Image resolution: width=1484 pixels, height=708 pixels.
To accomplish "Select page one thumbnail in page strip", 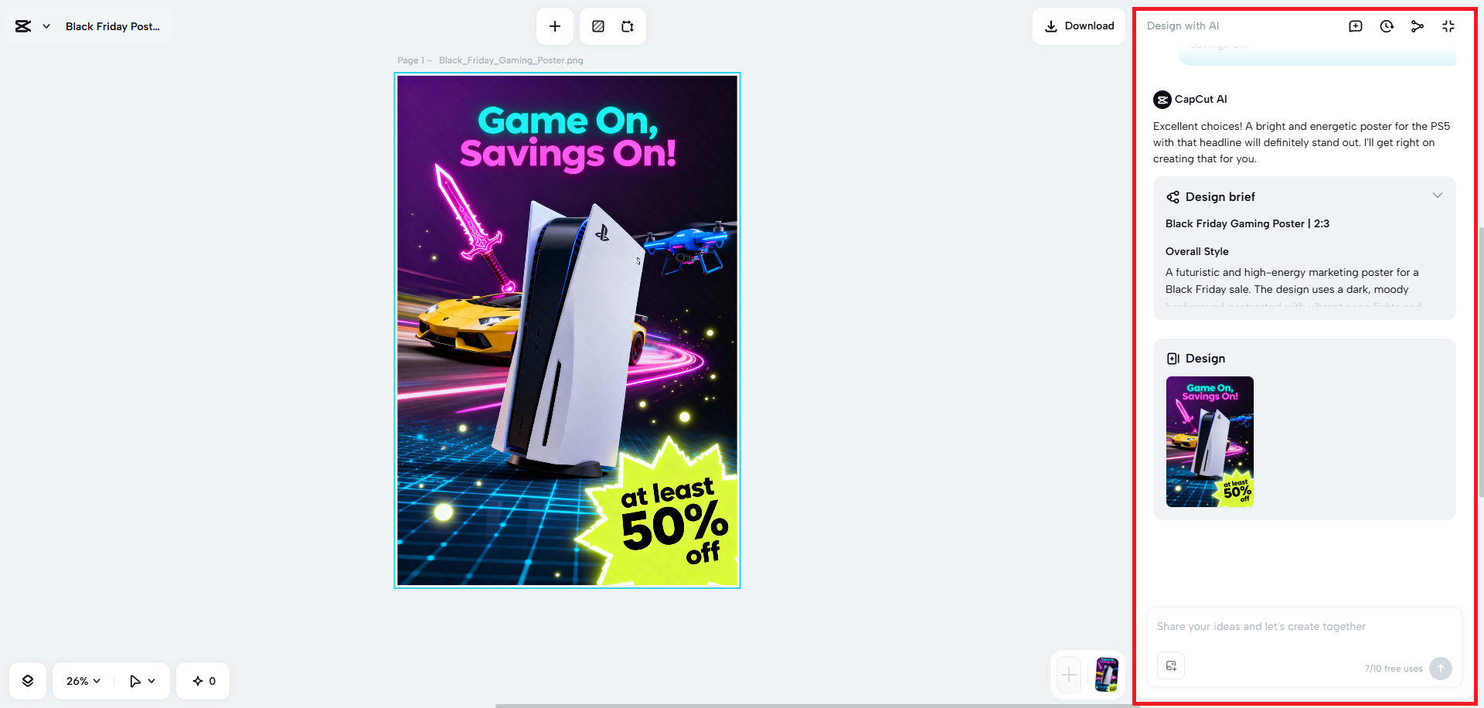I will click(x=1107, y=675).
